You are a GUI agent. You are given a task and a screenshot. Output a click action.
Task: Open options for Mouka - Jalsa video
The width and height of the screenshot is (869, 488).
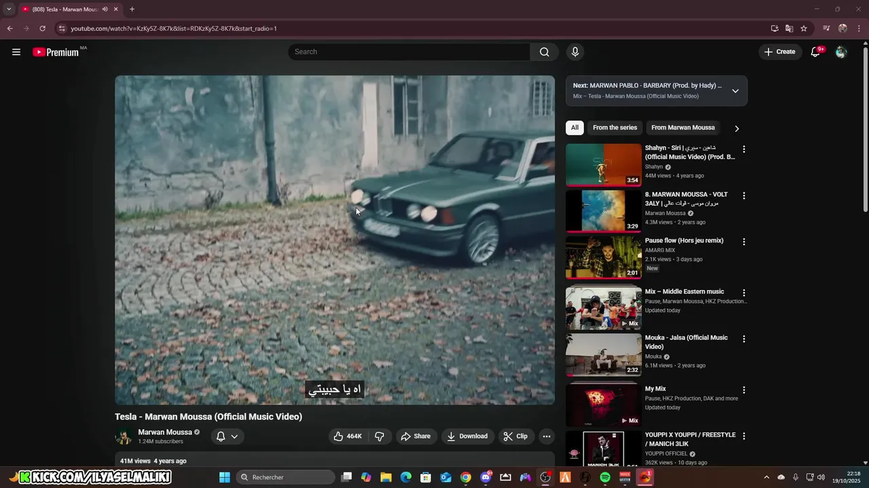tap(743, 339)
